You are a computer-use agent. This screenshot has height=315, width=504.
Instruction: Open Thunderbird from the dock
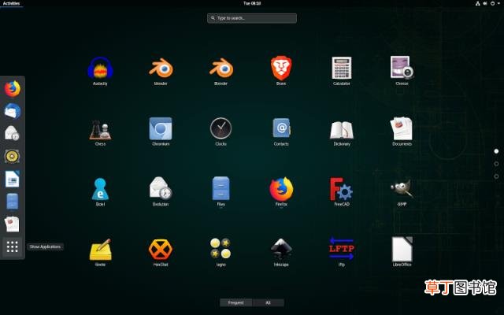(13, 111)
